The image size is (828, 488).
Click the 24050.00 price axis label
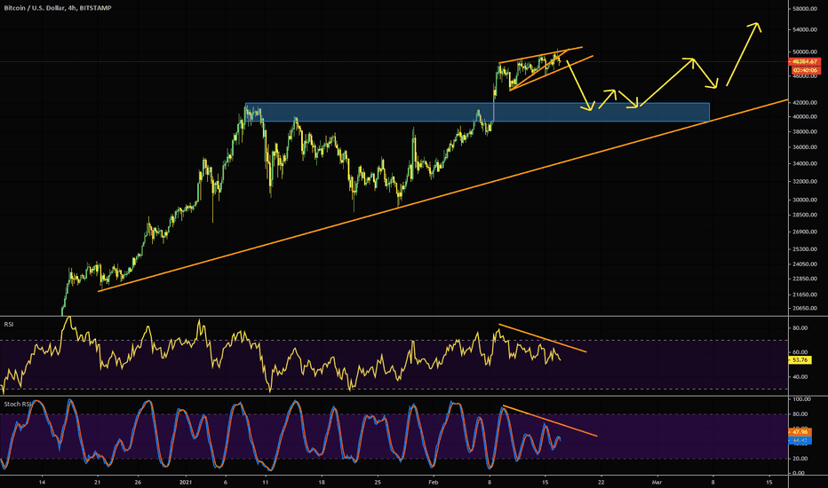coord(805,264)
